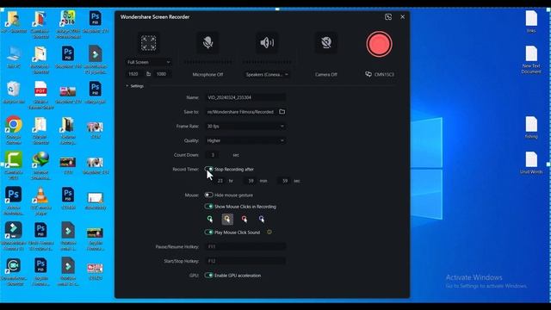Toggle Show Mouse Clicks in Recording switch
Image resolution: width=551 pixels, height=310 pixels.
tap(208, 207)
